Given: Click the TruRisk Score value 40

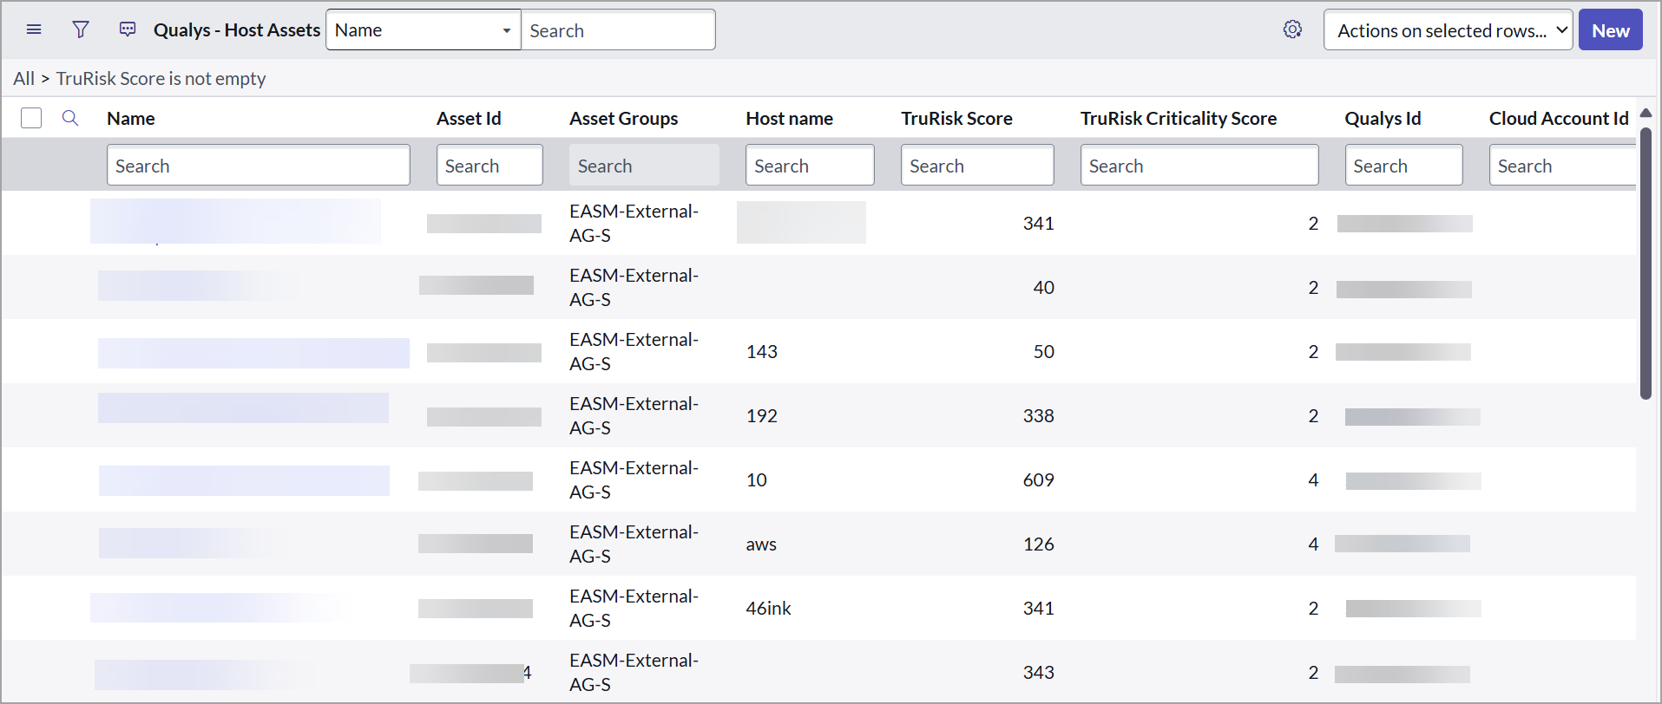Looking at the screenshot, I should coord(1043,288).
